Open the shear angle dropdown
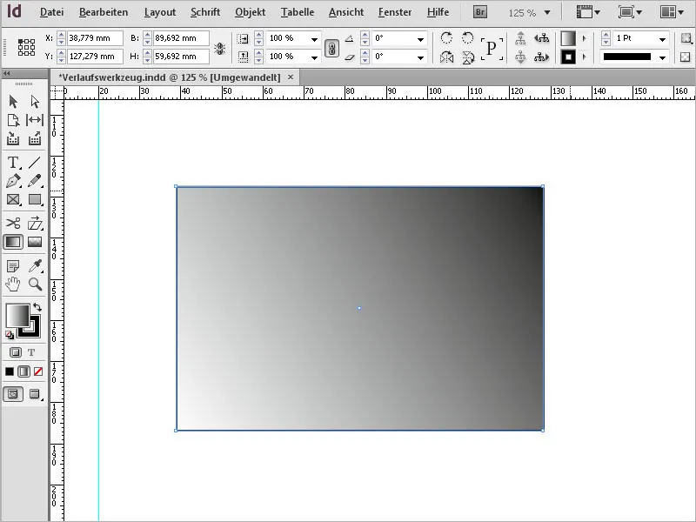 coord(420,57)
